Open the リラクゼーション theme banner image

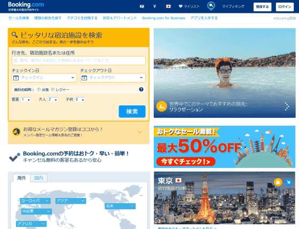(225, 73)
